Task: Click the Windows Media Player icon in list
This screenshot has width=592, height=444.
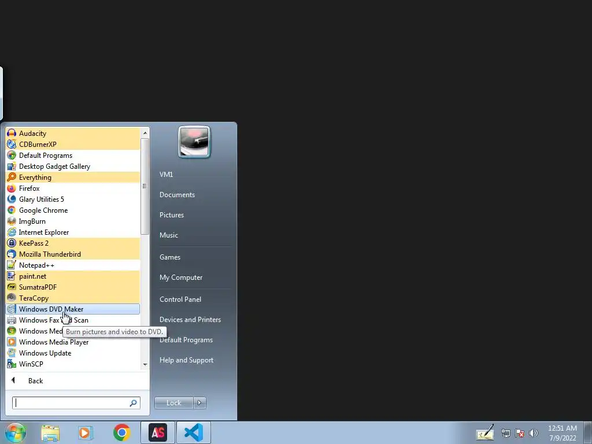Action: pyautogui.click(x=12, y=342)
